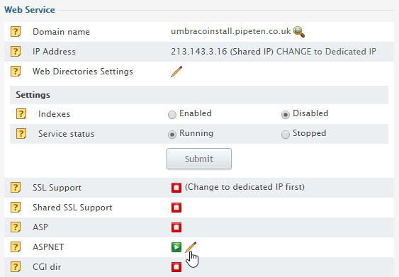Open the help icon for ASPNET
The height and width of the screenshot is (277, 399).
pos(16,247)
